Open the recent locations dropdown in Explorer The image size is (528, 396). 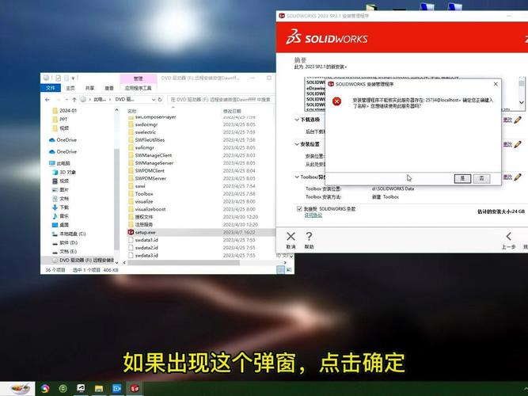66,100
